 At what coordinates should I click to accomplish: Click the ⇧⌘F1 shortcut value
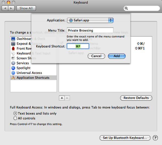tap(140, 48)
